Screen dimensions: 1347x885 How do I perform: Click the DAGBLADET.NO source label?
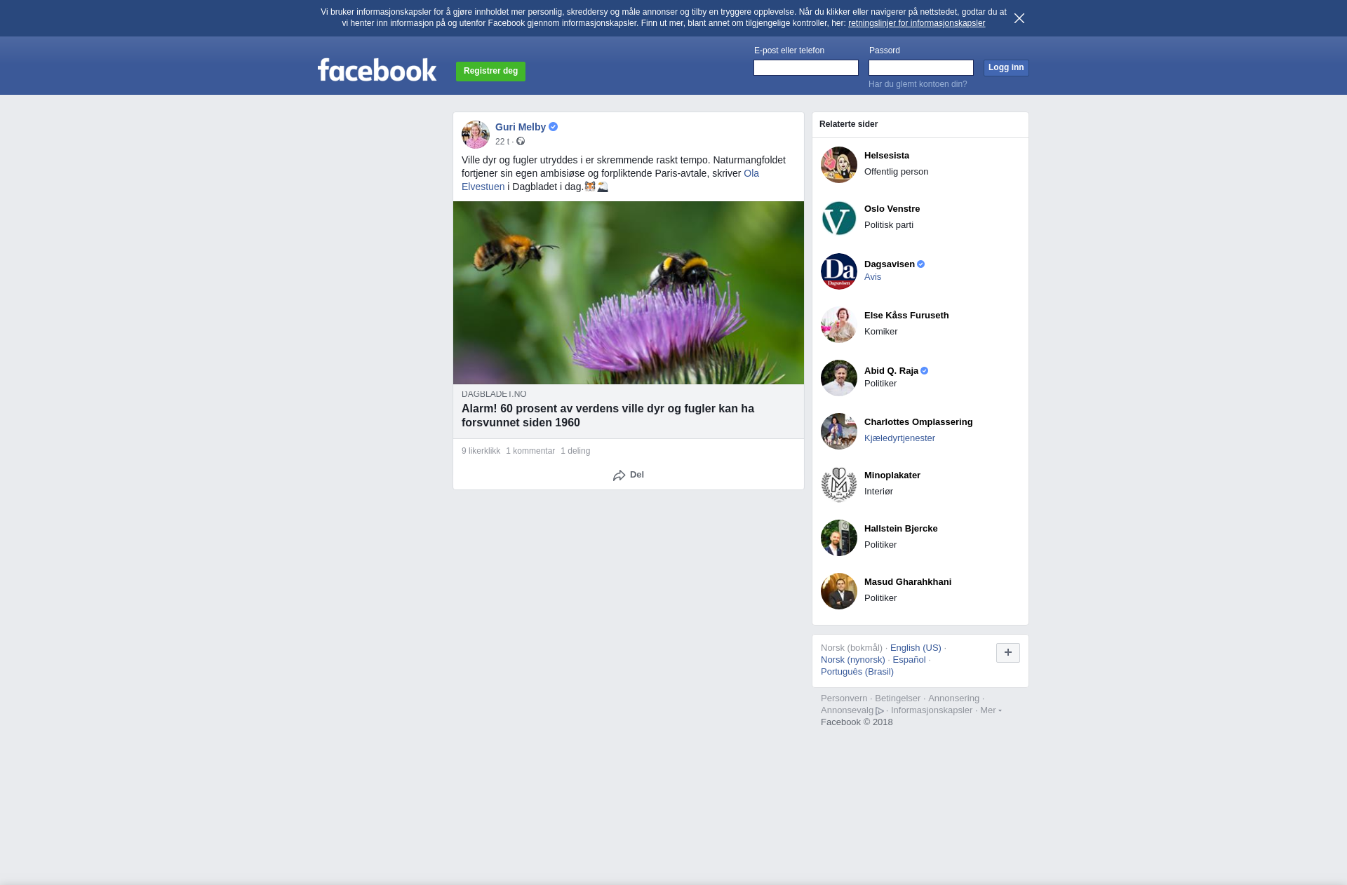pos(494,394)
